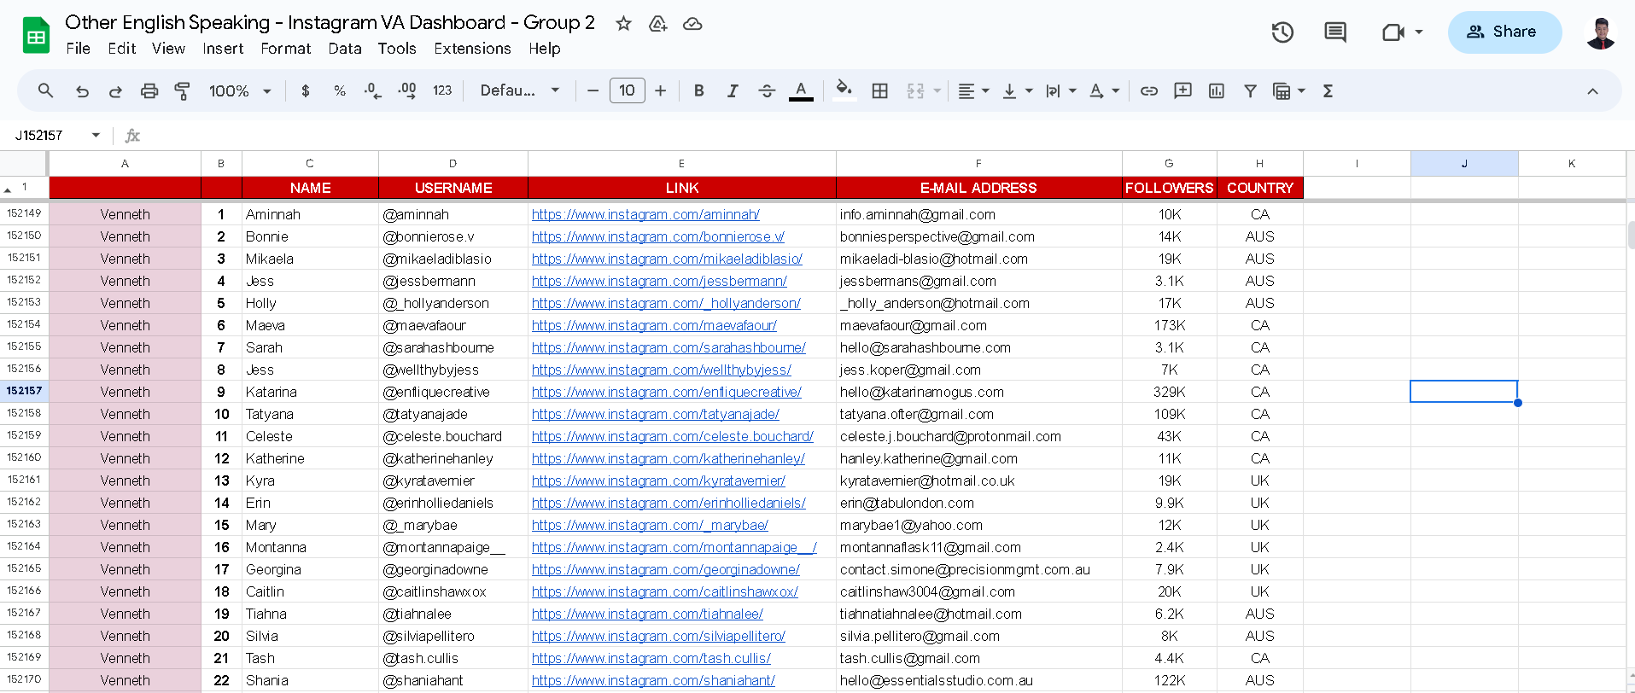1635x693 pixels.
Task: Toggle italic formatting
Action: pyautogui.click(x=733, y=90)
